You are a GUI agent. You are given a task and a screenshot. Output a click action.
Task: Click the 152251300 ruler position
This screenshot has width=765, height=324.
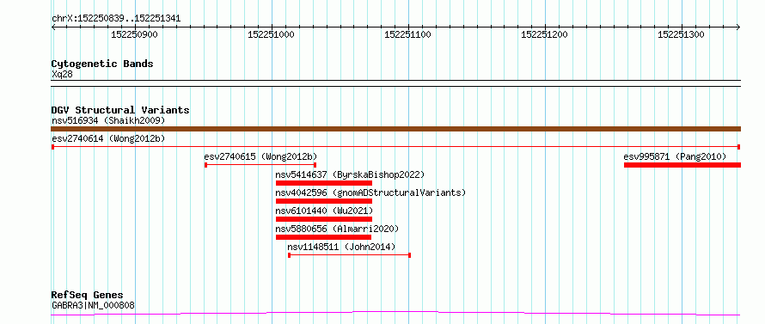(682, 34)
